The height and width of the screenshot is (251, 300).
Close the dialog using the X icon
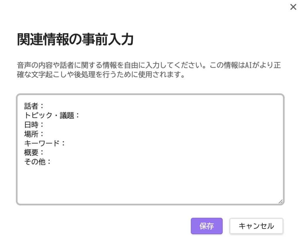tap(293, 7)
